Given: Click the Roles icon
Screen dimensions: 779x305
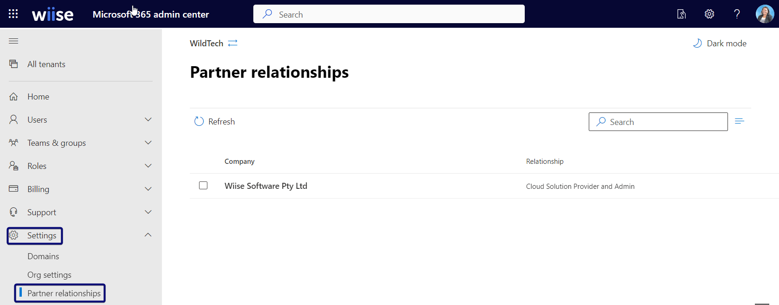Looking at the screenshot, I should (x=13, y=166).
